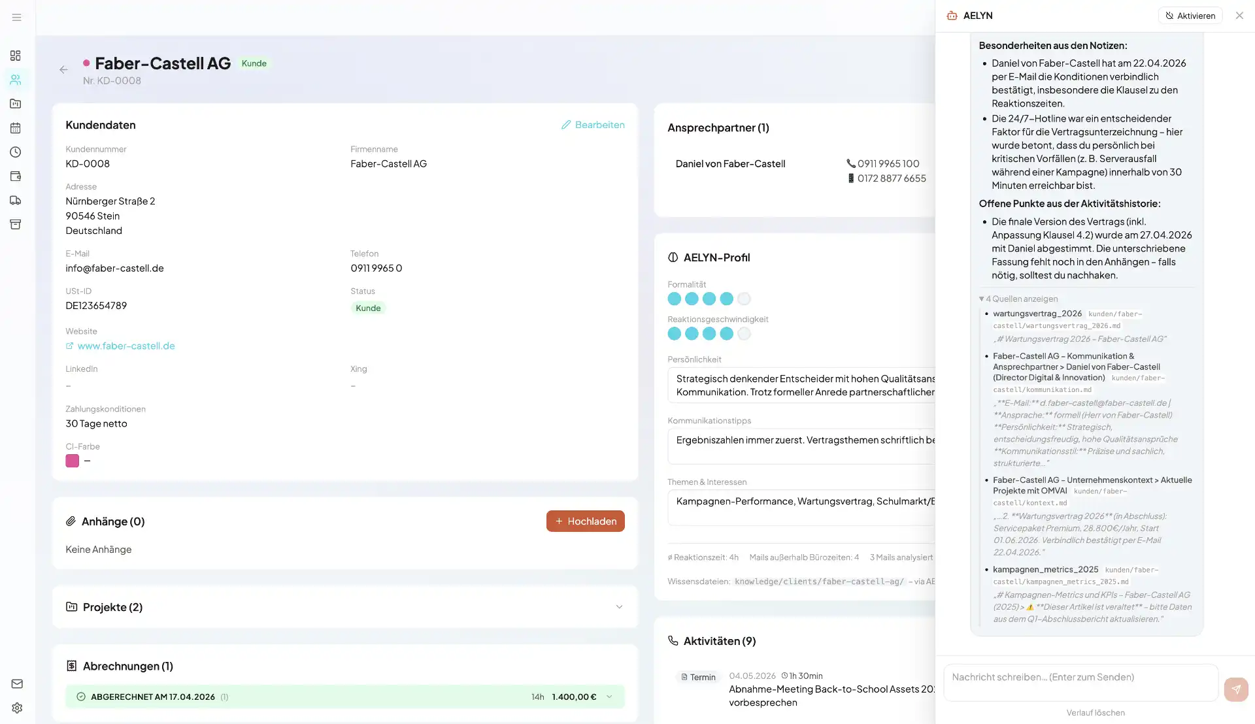Click the '30 Tage netto' payment terms value
The image size is (1255, 724).
tap(96, 423)
